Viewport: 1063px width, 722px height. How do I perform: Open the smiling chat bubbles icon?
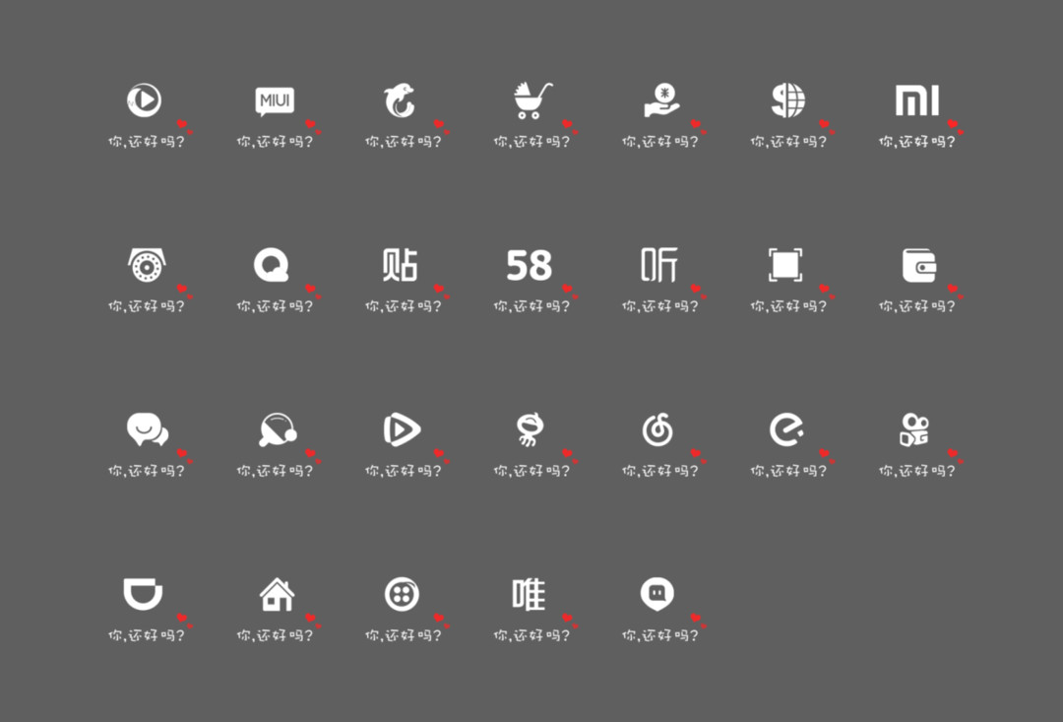(x=147, y=429)
